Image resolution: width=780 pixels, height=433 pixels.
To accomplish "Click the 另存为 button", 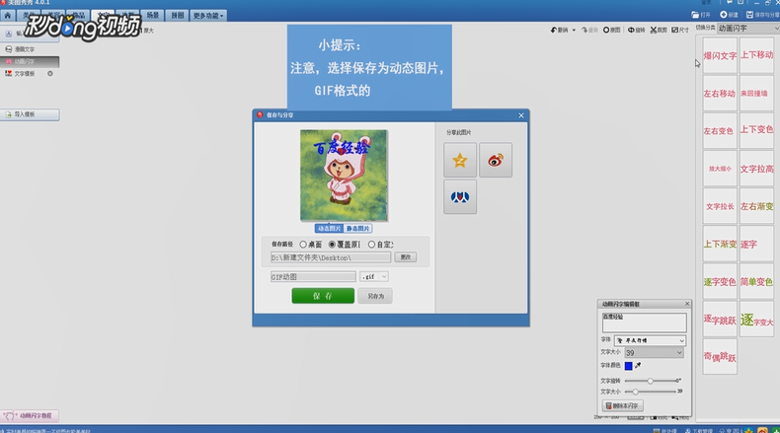I will (375, 296).
